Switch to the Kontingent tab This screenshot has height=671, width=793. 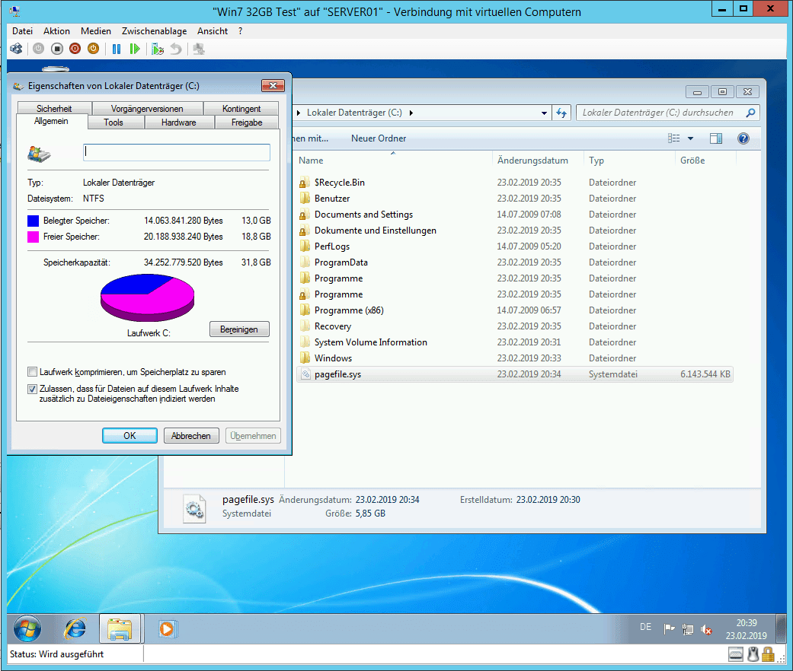pos(241,109)
